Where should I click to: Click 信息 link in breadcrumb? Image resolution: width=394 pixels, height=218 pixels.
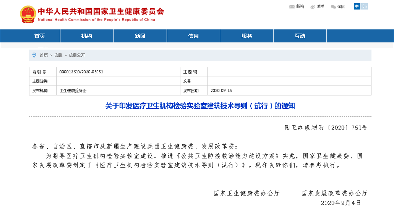click(x=58, y=55)
